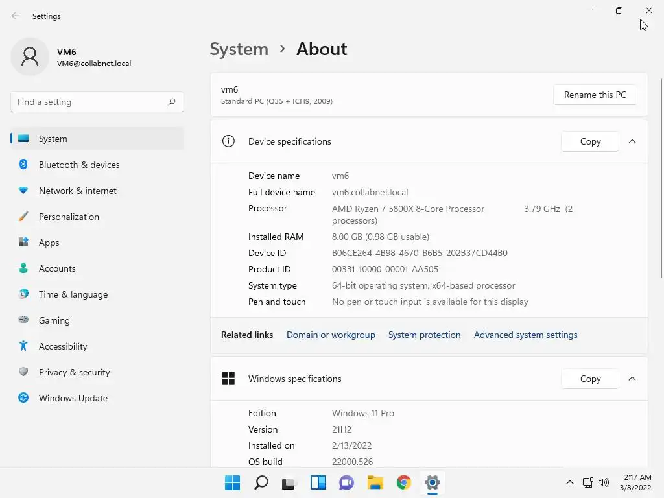Click the Device specifications info icon

(228, 141)
